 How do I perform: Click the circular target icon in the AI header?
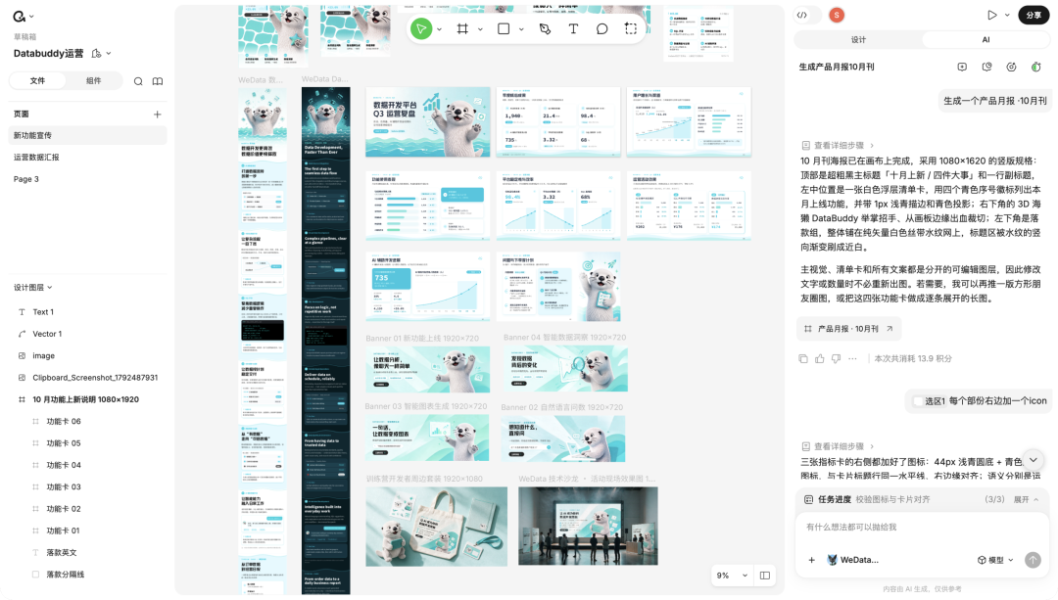coord(1011,67)
